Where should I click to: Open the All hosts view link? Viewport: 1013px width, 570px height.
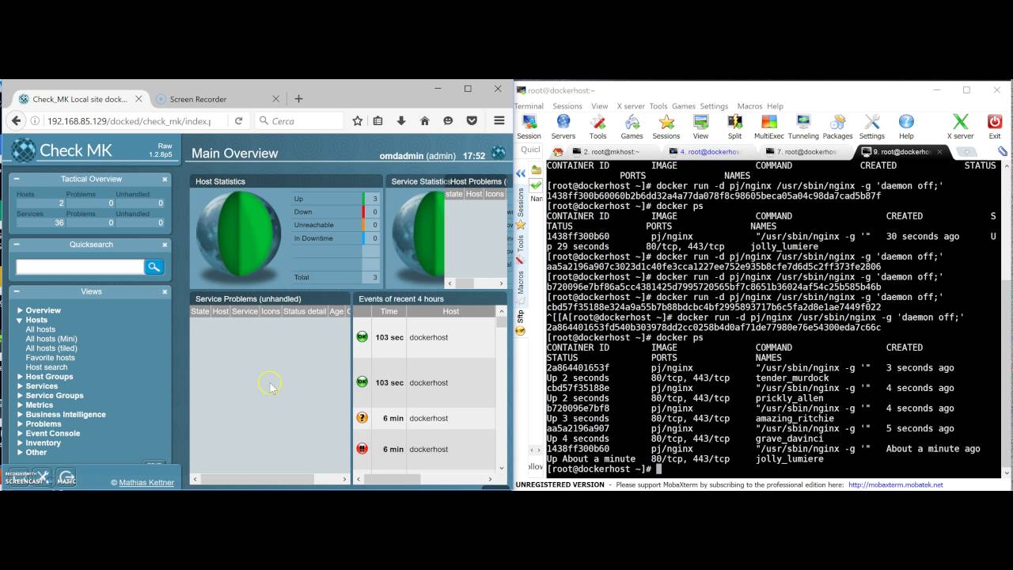[40, 329]
